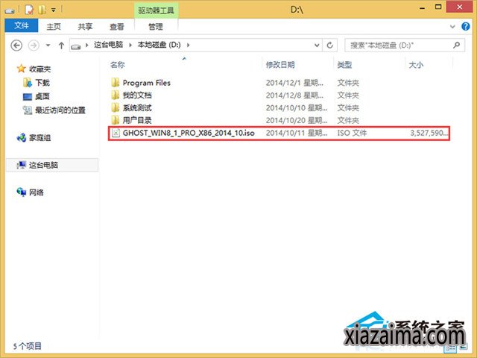Go up one folder level

[x=61, y=45]
